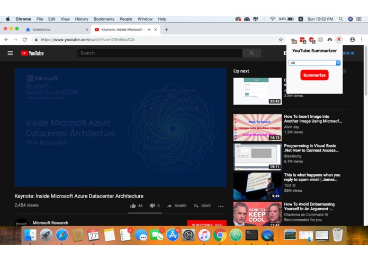Close the Extensions tab
Viewport: 368px width, 261px height.
pos(87,30)
